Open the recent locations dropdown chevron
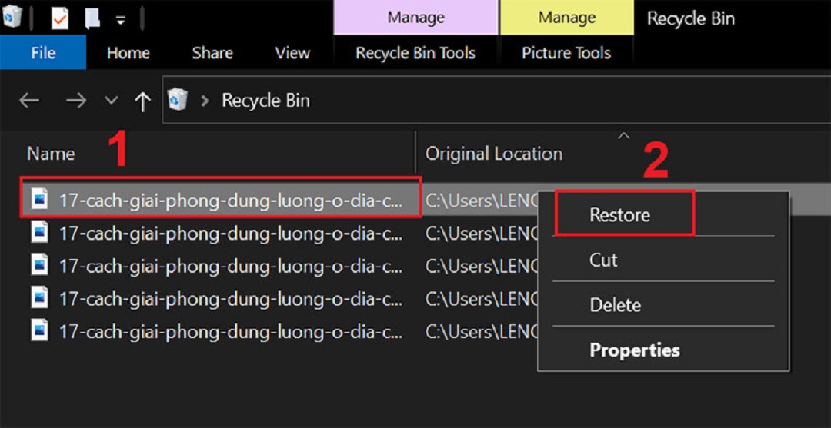Screen dimensions: 831x428 111,101
